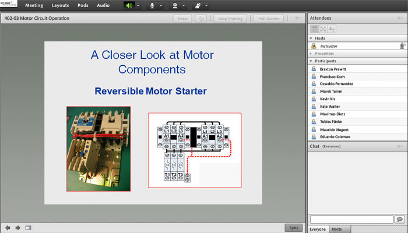Expand the Presenters group
The height and width of the screenshot is (233, 408).
pos(311,53)
